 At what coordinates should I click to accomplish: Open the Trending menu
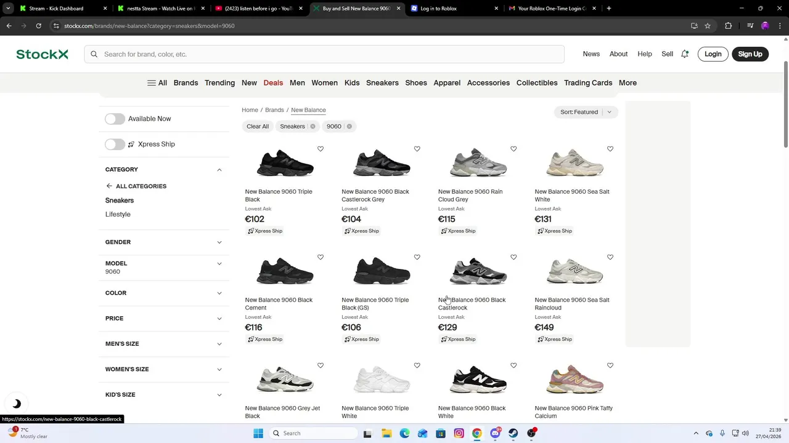219,82
